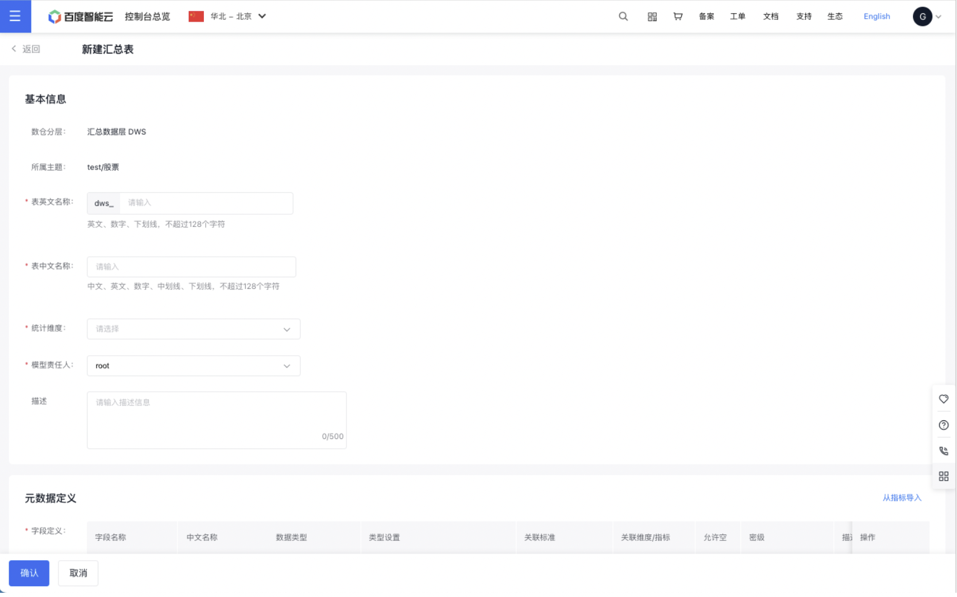The height and width of the screenshot is (597, 957).
Task: Open the 统计维度 dropdown
Action: [x=194, y=329]
